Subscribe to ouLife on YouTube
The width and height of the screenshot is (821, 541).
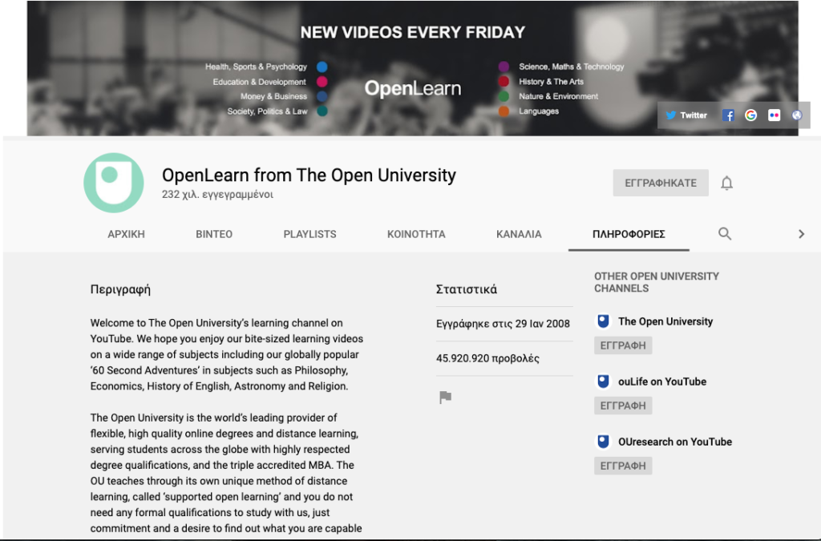(623, 406)
